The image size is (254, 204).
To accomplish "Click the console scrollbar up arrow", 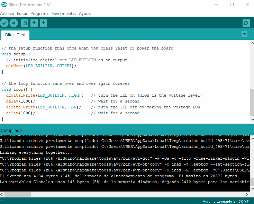I will [252, 139].
